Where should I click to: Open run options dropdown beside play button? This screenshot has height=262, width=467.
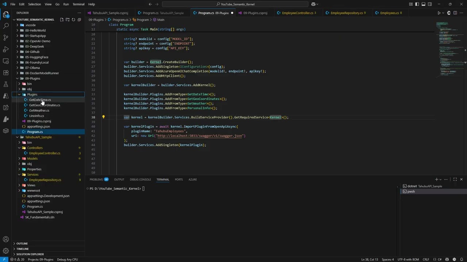444,13
